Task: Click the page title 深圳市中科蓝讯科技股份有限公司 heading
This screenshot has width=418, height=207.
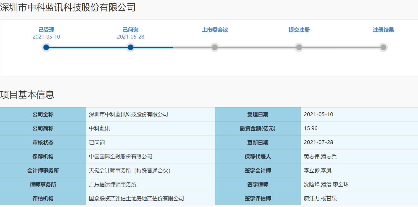Action: tap(68, 7)
